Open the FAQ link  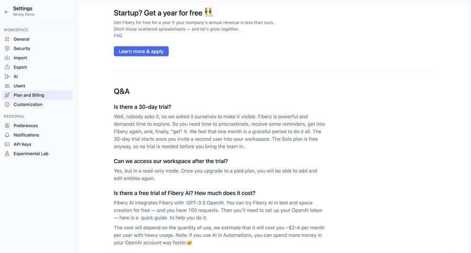(x=118, y=36)
